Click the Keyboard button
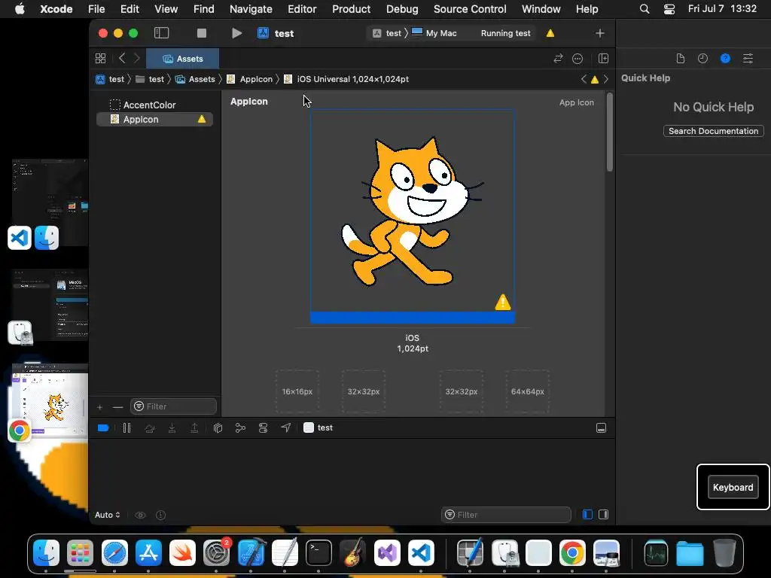Image resolution: width=771 pixels, height=578 pixels. (x=733, y=487)
